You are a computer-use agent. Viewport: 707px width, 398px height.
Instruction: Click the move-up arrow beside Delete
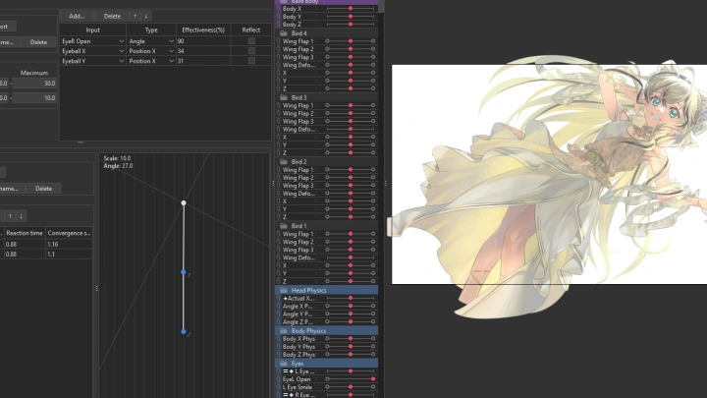(136, 16)
